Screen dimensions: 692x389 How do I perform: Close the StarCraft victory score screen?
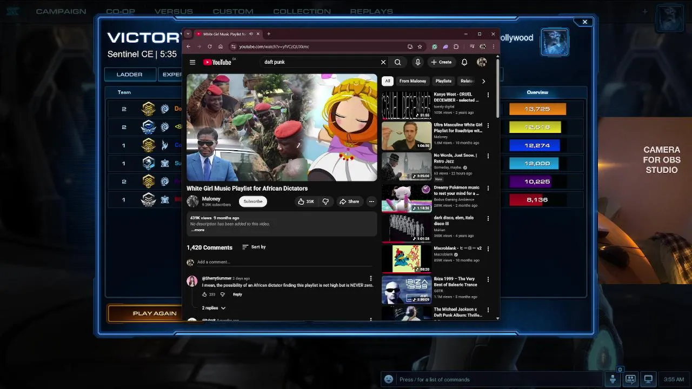click(x=584, y=22)
